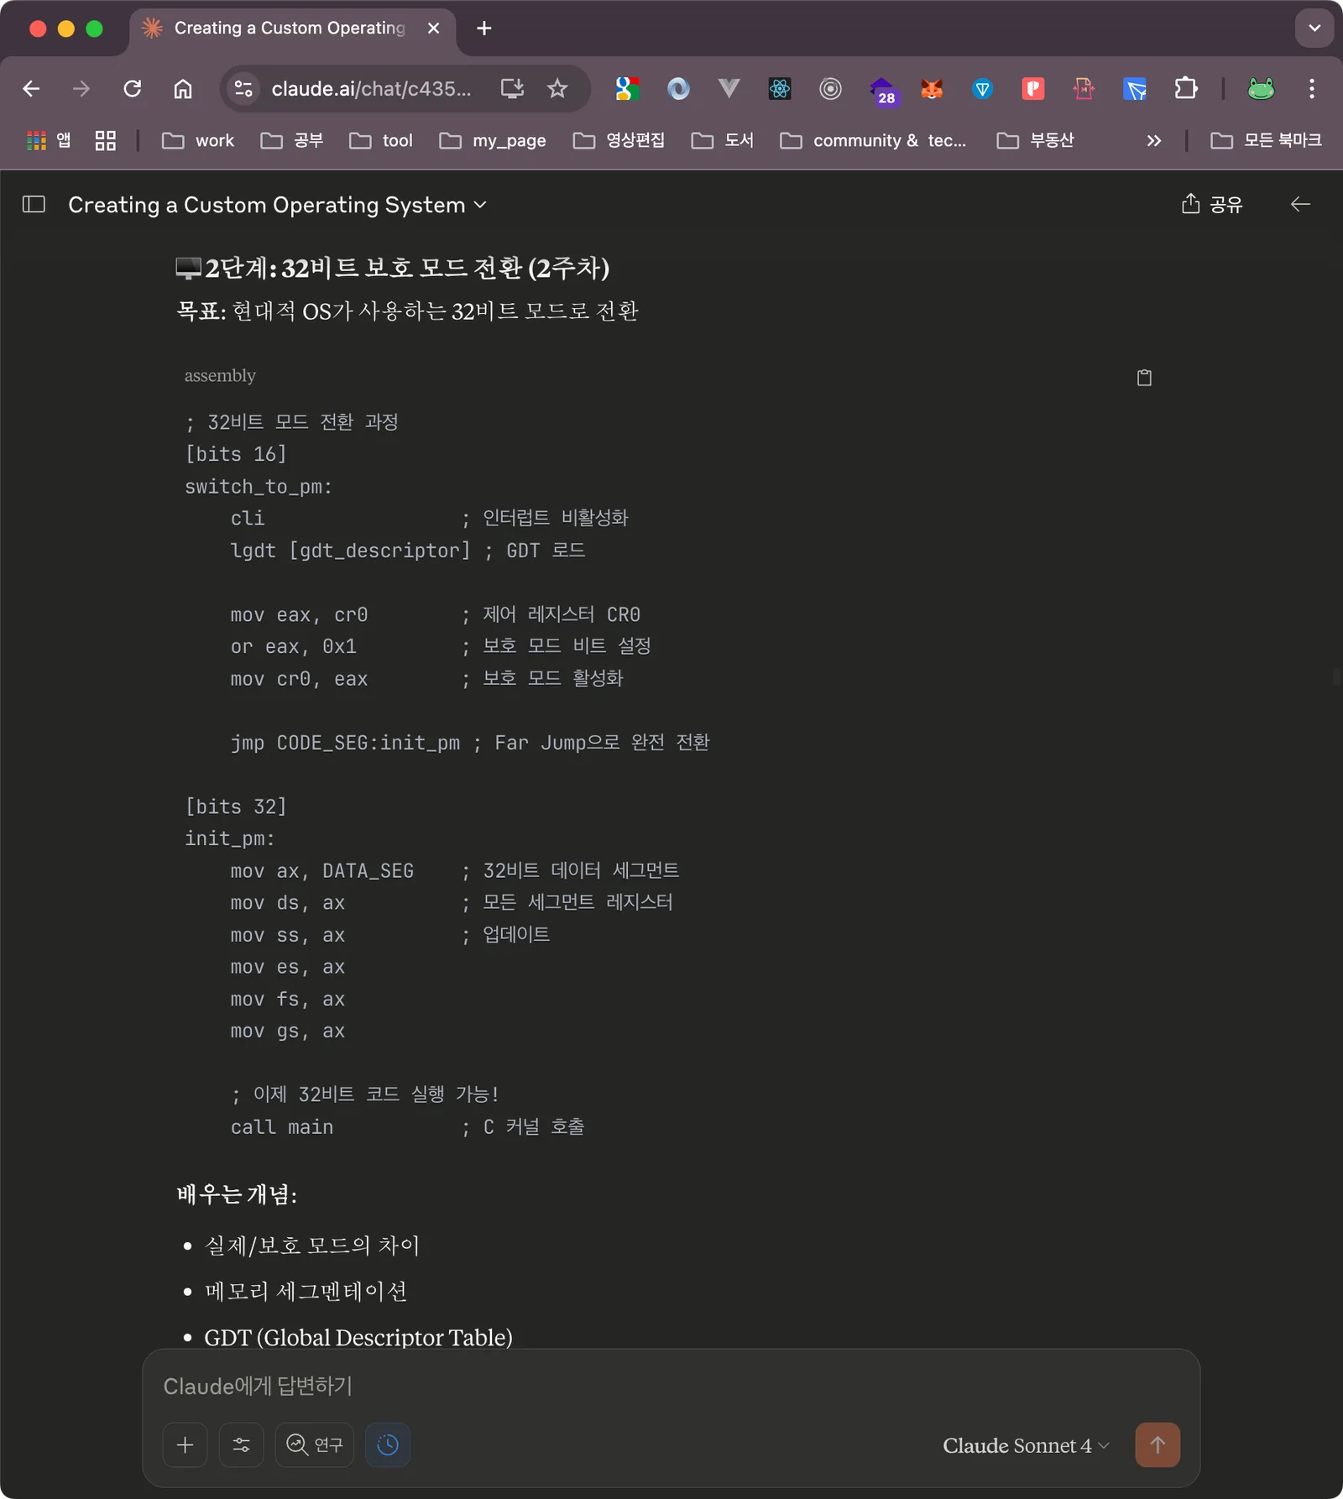This screenshot has width=1343, height=1499.
Task: Click the tab groups grid icon
Action: pyautogui.click(x=105, y=141)
